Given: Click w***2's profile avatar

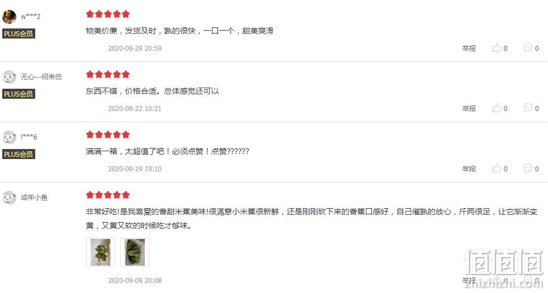Looking at the screenshot, I should 9,17.
